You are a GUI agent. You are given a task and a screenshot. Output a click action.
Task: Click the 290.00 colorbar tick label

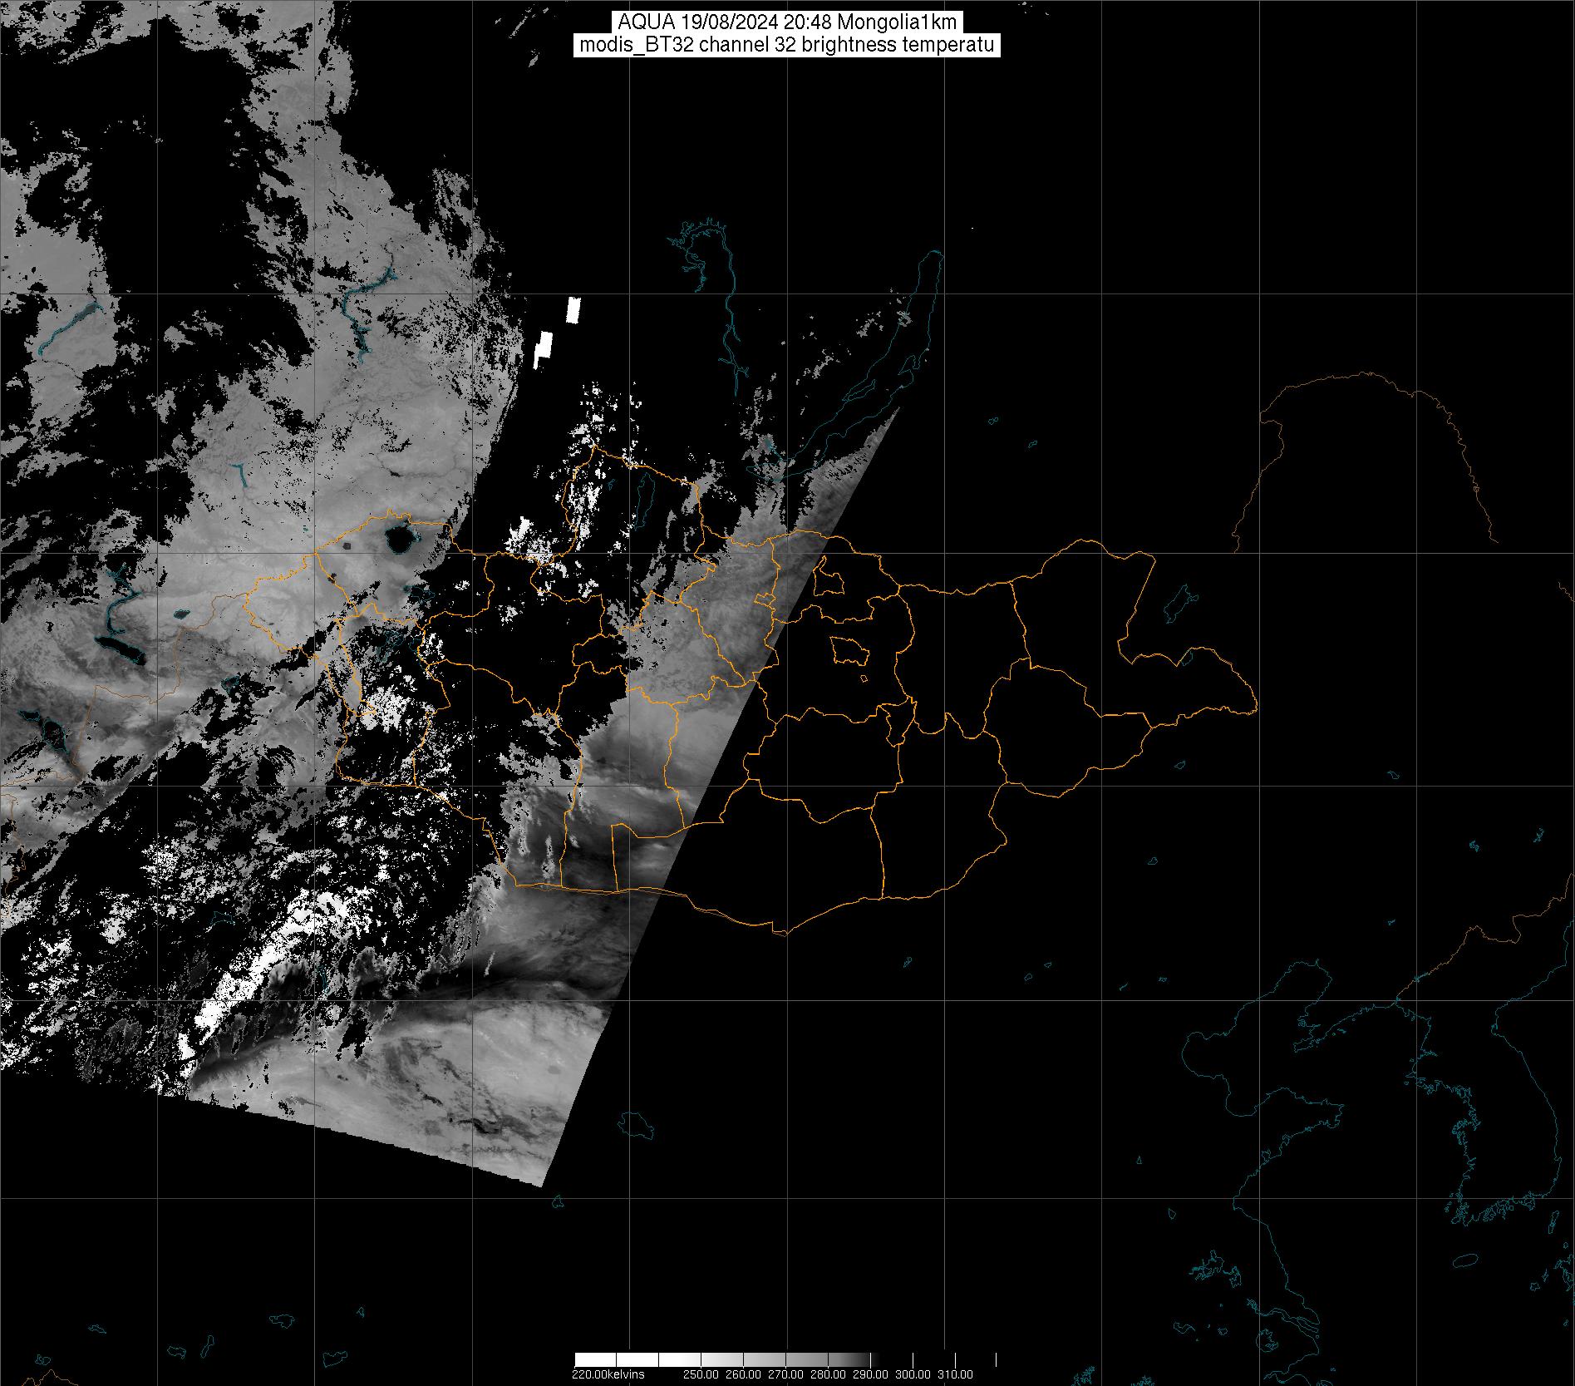(870, 1374)
